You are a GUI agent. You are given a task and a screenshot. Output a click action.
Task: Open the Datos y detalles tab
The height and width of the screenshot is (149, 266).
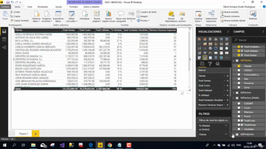coord(91,7)
